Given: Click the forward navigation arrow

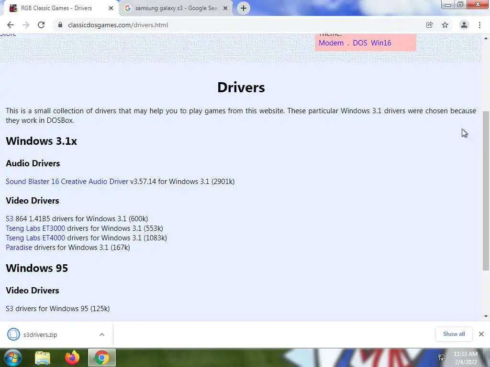Looking at the screenshot, I should click(26, 25).
